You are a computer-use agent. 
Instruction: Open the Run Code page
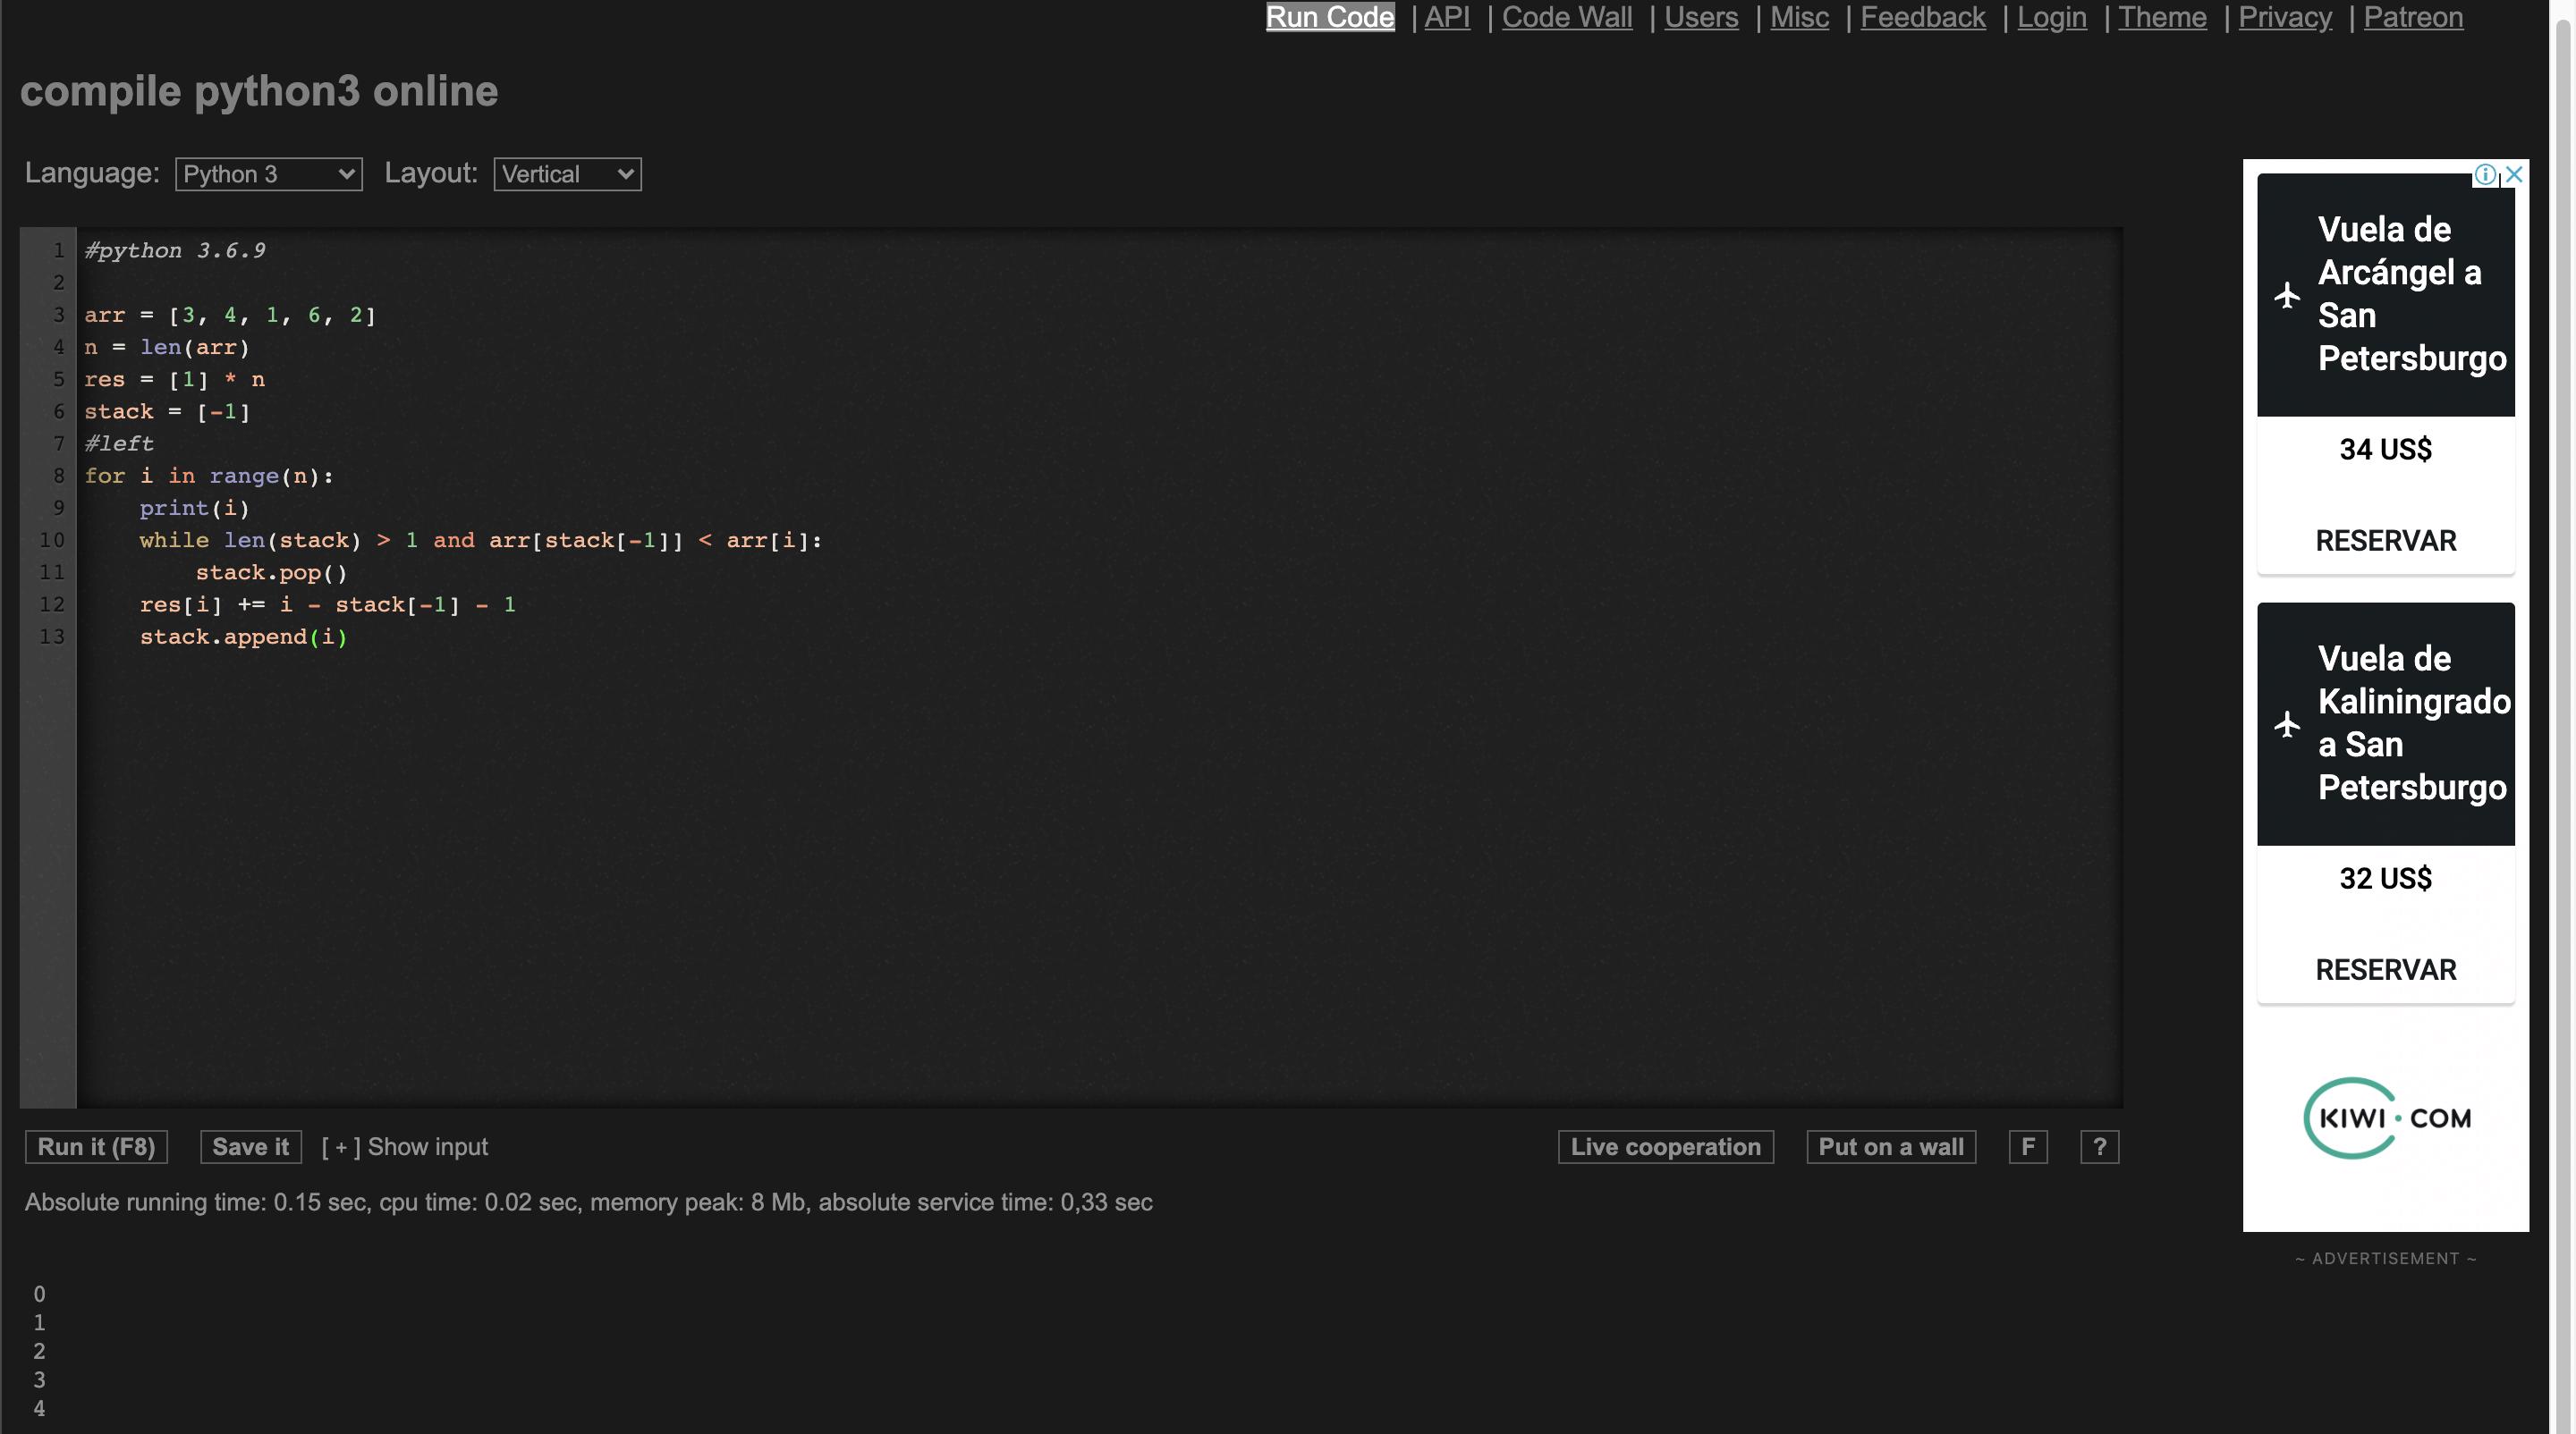pos(1330,17)
